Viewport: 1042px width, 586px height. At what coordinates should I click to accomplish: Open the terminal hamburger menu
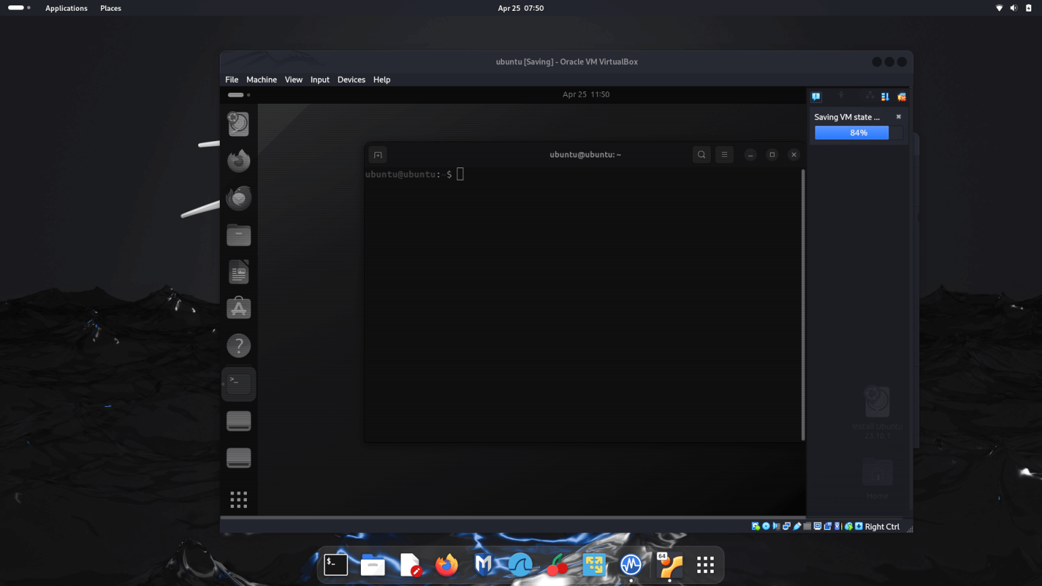click(x=724, y=154)
